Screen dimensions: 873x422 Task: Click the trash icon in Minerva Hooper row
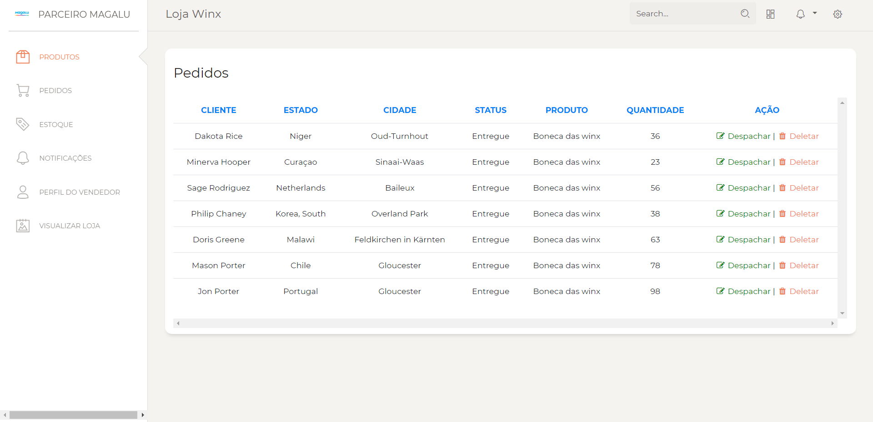(783, 162)
